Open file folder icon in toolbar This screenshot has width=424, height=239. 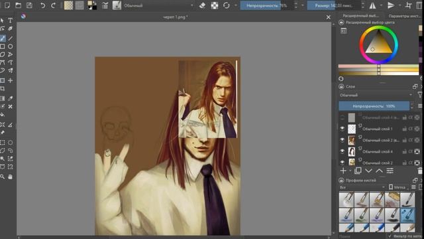coord(19,5)
